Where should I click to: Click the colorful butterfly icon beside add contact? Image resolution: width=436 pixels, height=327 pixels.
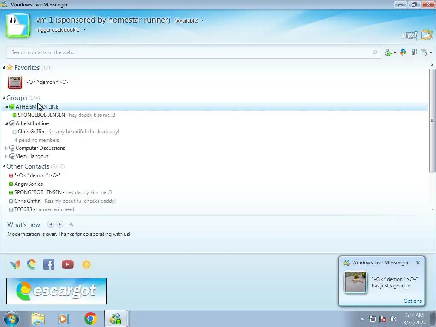click(403, 52)
